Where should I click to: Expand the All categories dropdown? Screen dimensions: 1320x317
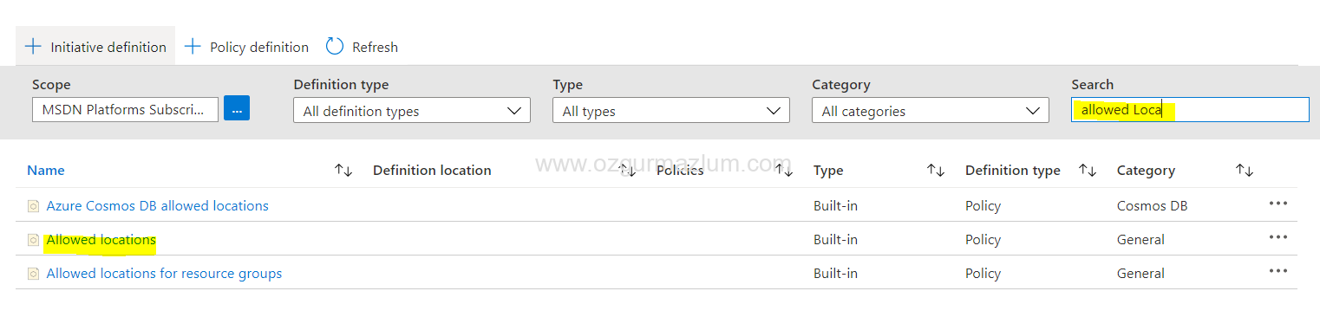(931, 111)
